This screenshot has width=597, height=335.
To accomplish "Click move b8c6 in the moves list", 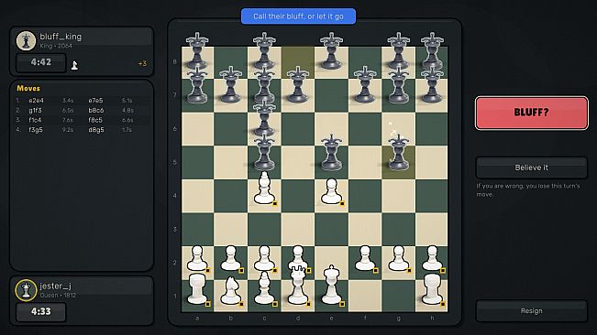I will pos(96,111).
